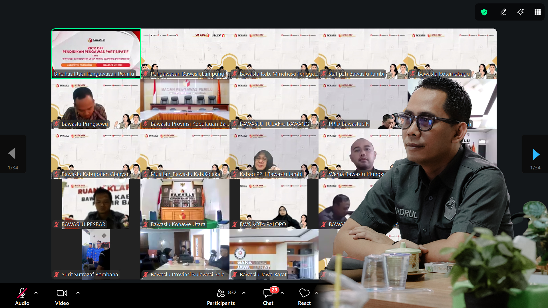Click muted mic icon on Bawaslu Pringsewu tile
Viewport: 548px width, 308px height.
tap(57, 124)
